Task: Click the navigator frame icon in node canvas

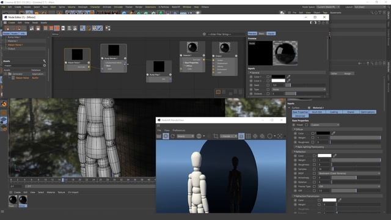Action: pyautogui.click(x=218, y=92)
